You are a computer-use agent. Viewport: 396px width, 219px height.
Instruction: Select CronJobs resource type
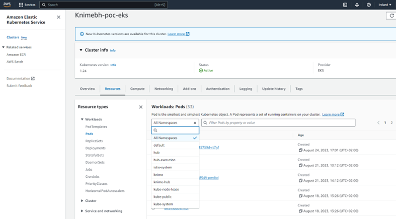click(x=93, y=177)
